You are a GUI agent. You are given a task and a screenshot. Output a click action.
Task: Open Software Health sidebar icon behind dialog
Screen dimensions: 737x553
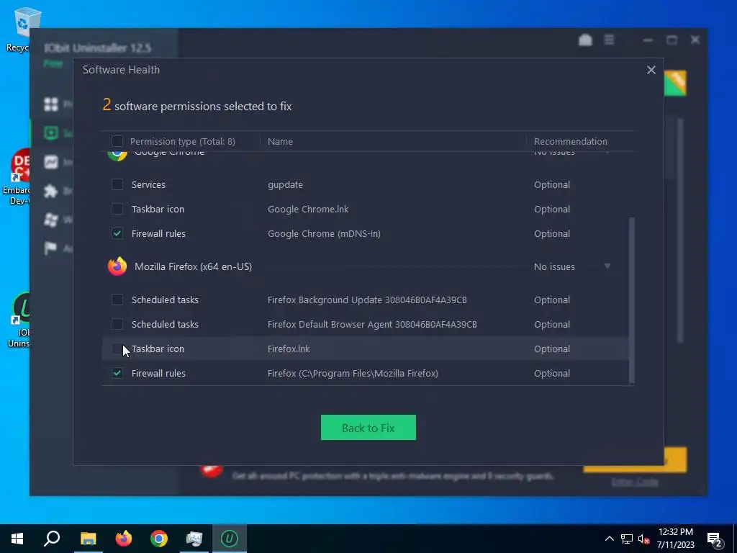click(x=51, y=133)
